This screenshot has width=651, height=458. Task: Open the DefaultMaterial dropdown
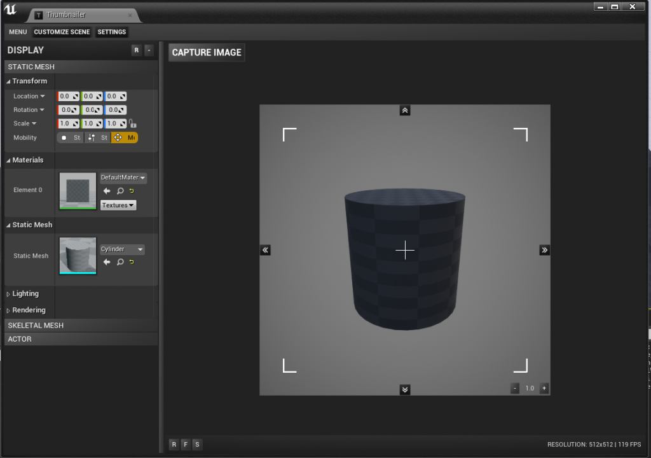click(123, 177)
